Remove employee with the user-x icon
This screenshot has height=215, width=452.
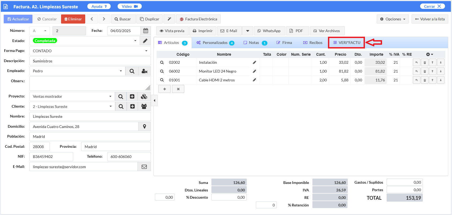[x=144, y=71]
